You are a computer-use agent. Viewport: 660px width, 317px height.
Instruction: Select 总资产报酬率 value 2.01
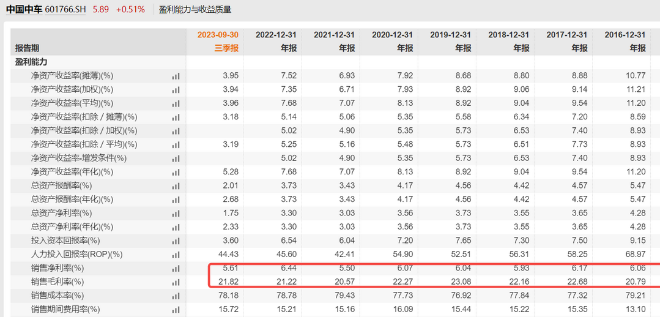tap(230, 185)
